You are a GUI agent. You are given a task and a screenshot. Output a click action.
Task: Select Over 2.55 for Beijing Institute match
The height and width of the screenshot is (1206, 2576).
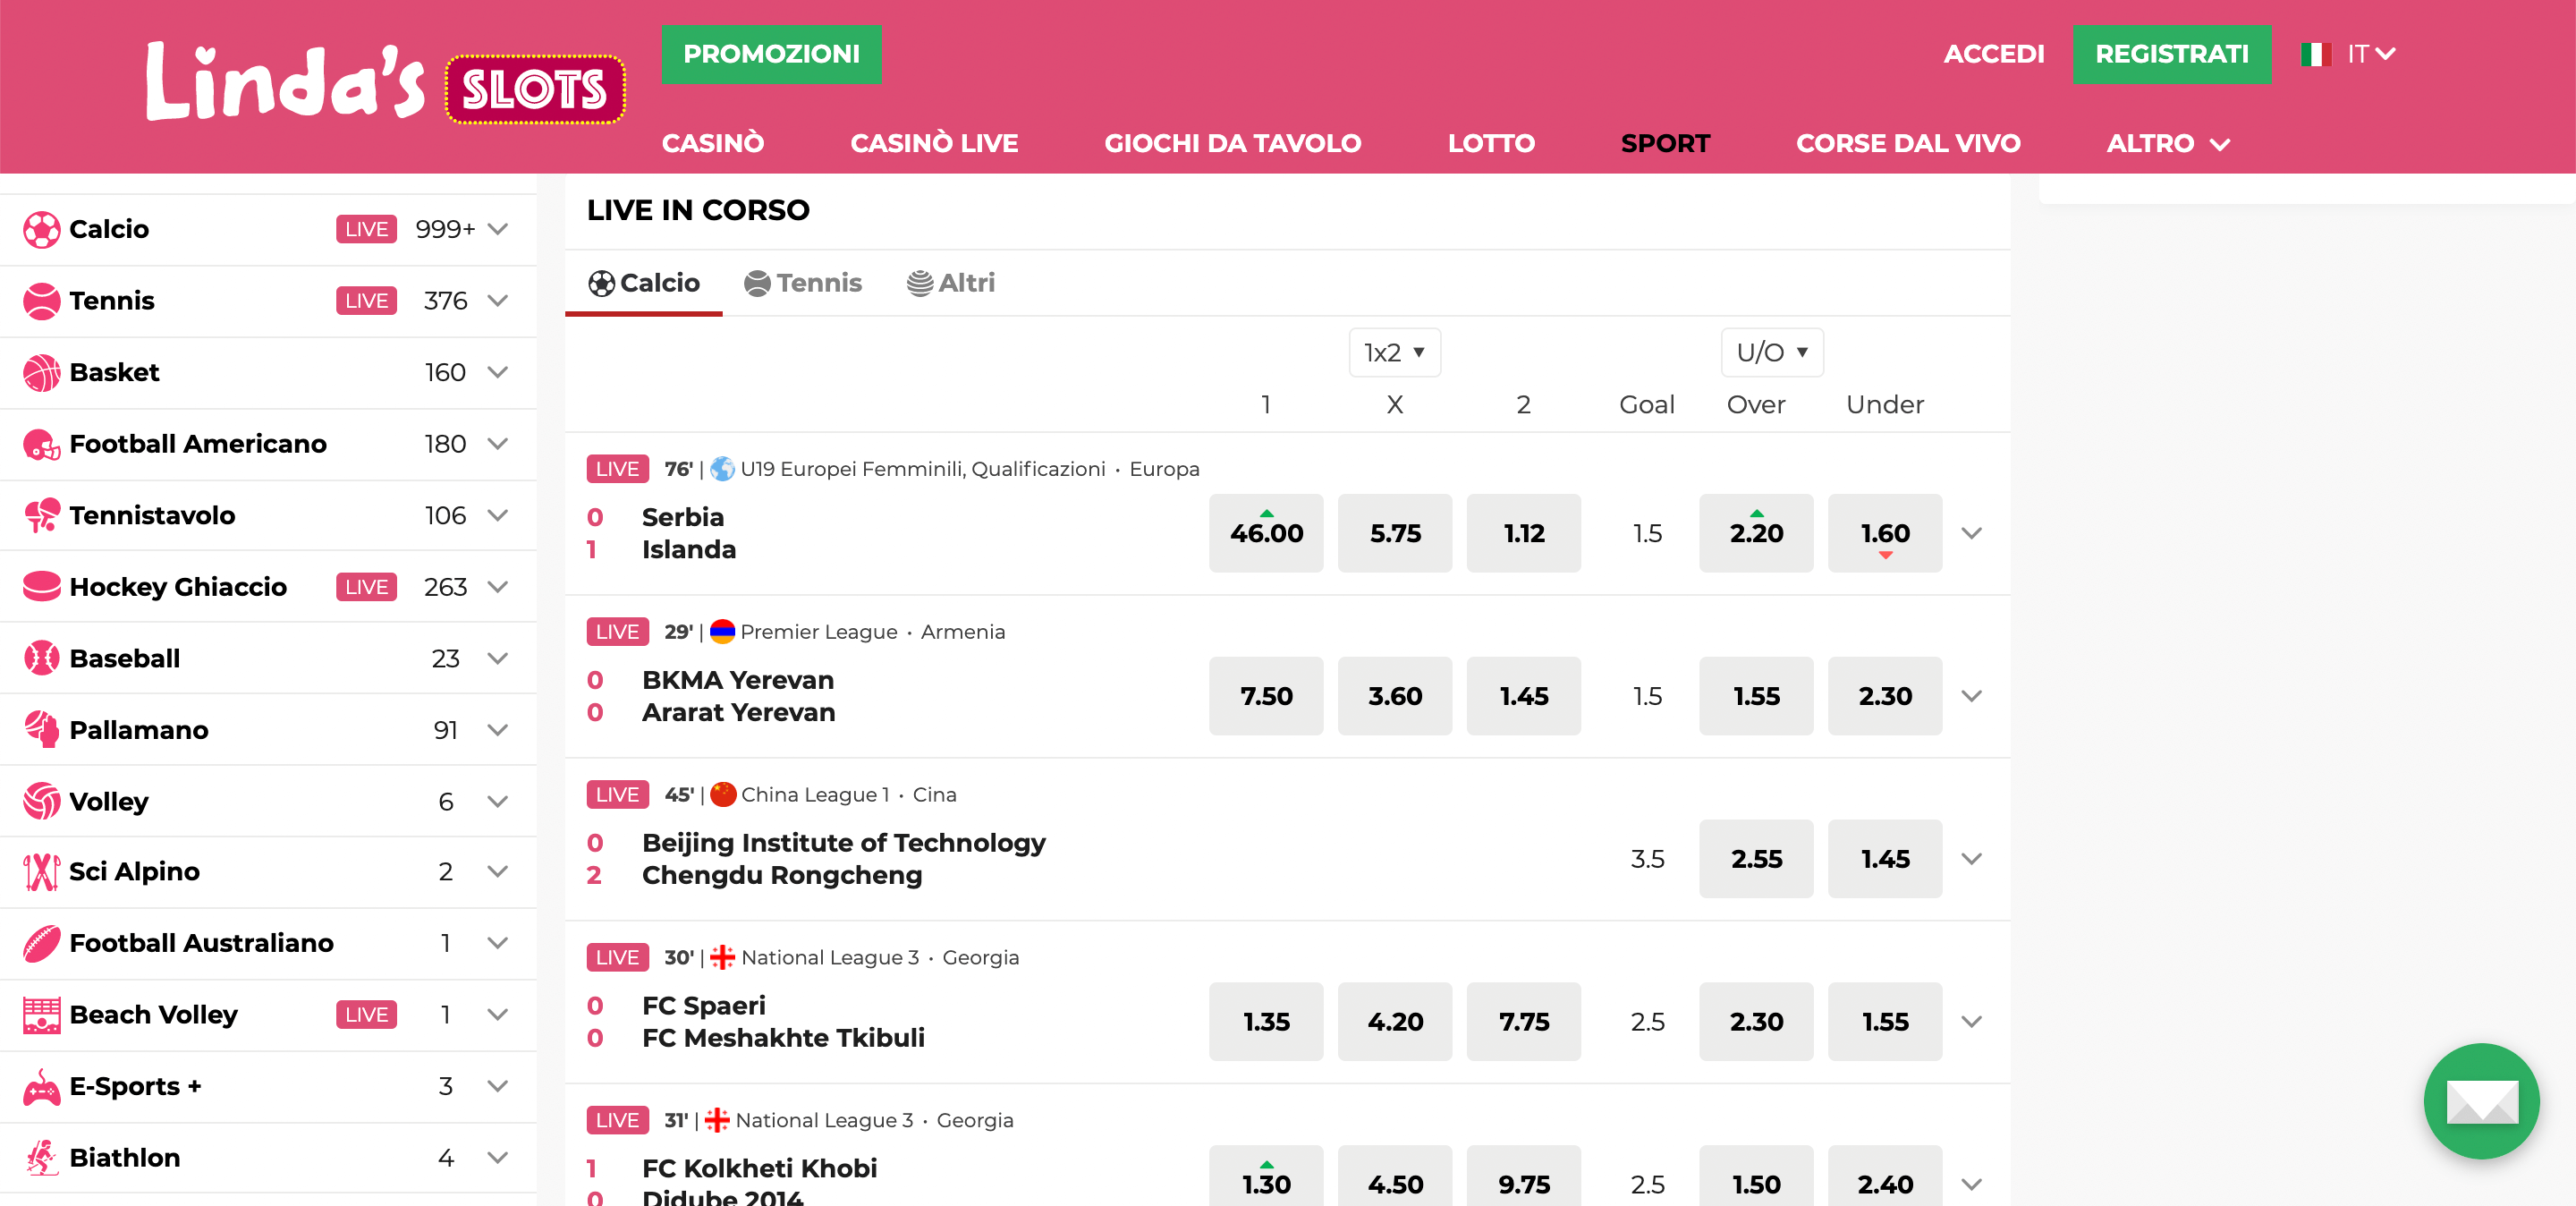[x=1756, y=860]
